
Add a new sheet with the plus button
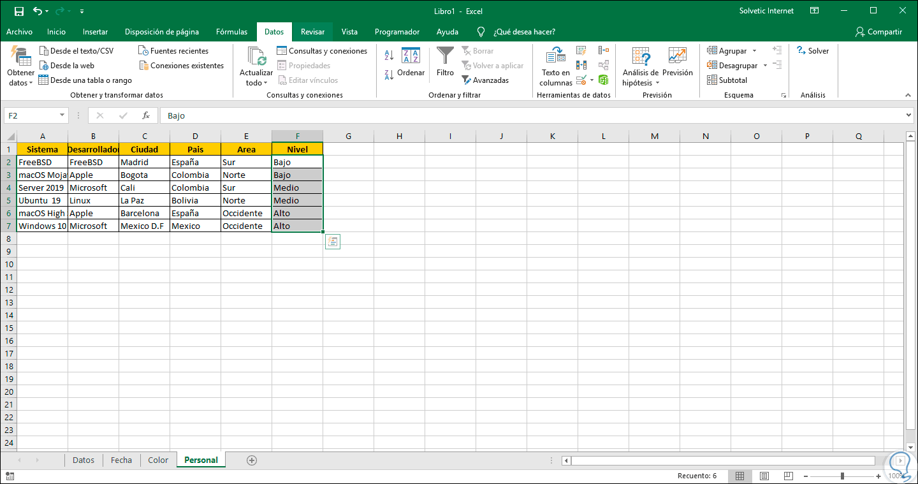252,460
